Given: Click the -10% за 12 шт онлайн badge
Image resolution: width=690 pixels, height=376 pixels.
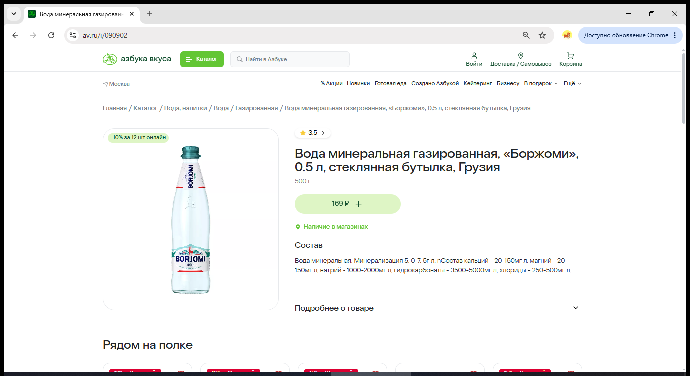Looking at the screenshot, I should [x=138, y=138].
